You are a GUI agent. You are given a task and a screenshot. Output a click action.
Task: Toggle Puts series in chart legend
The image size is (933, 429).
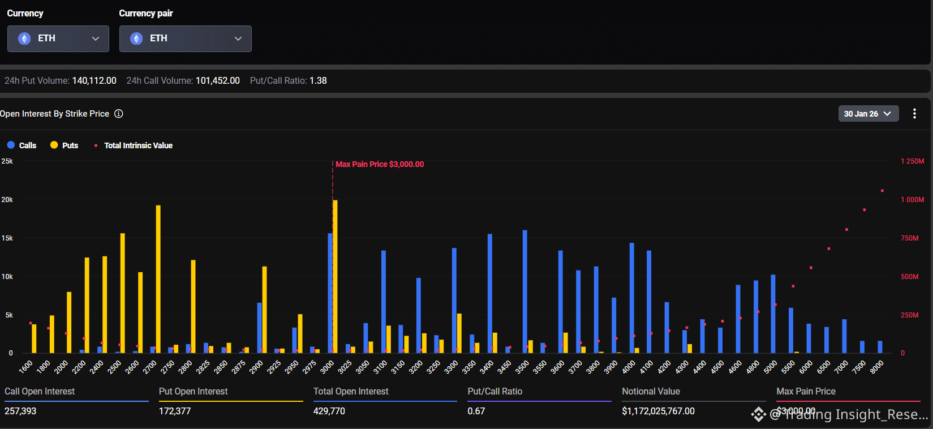[70, 145]
